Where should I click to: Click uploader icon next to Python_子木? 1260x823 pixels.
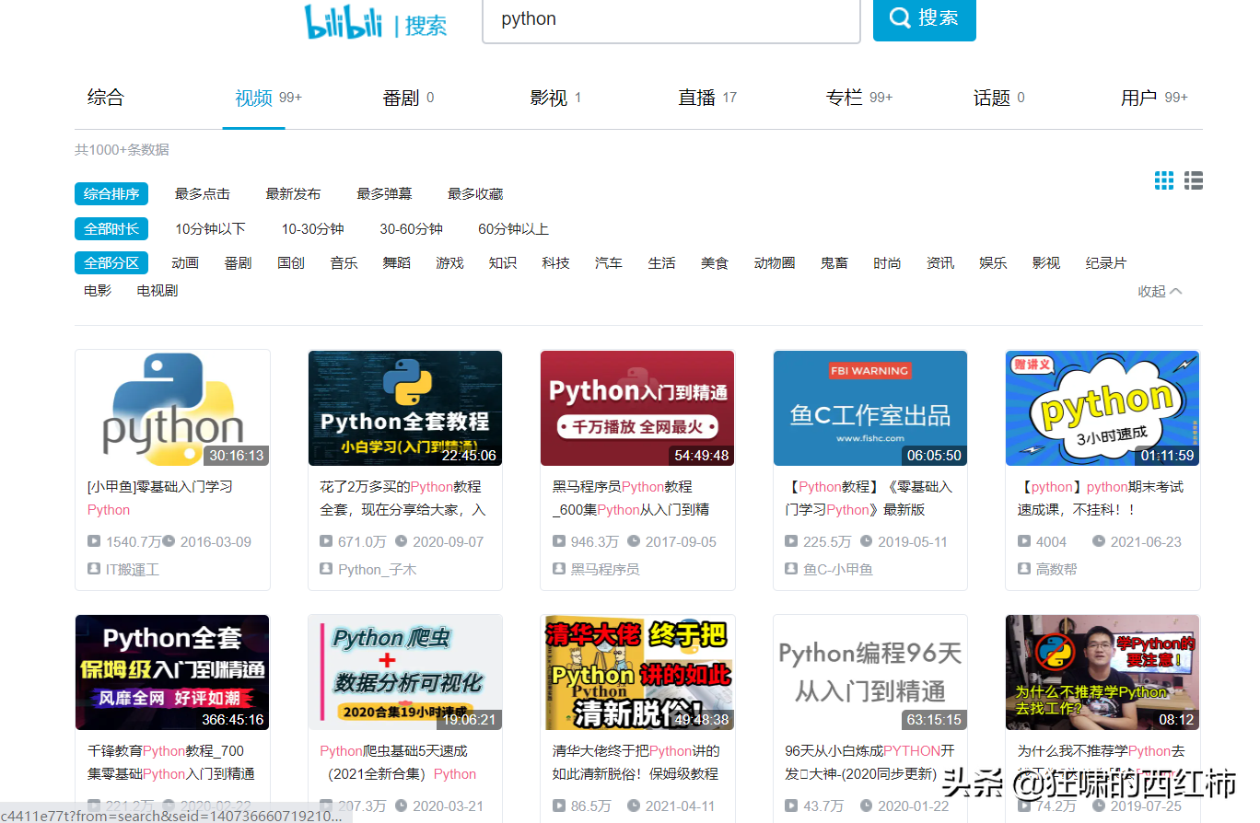(x=326, y=569)
